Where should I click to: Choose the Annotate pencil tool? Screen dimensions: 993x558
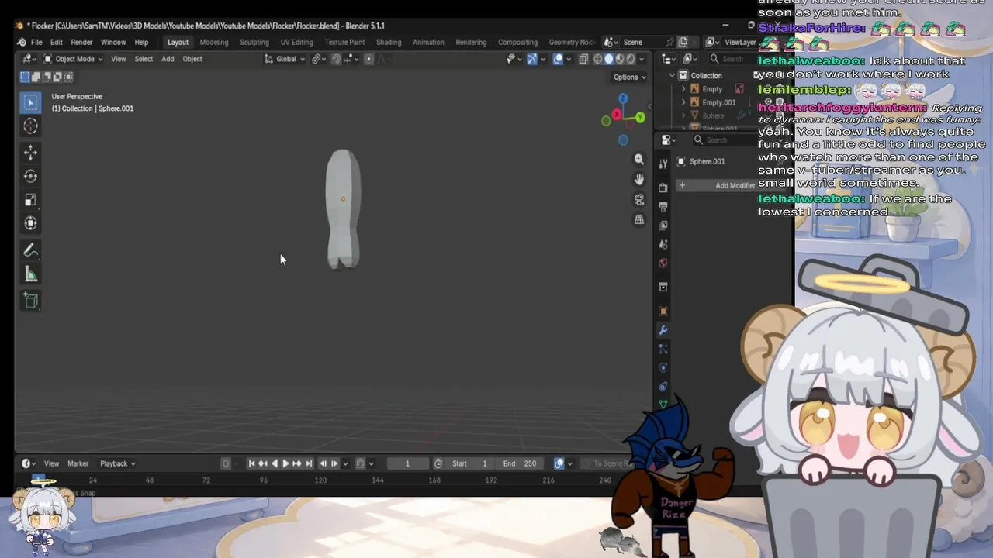point(30,250)
